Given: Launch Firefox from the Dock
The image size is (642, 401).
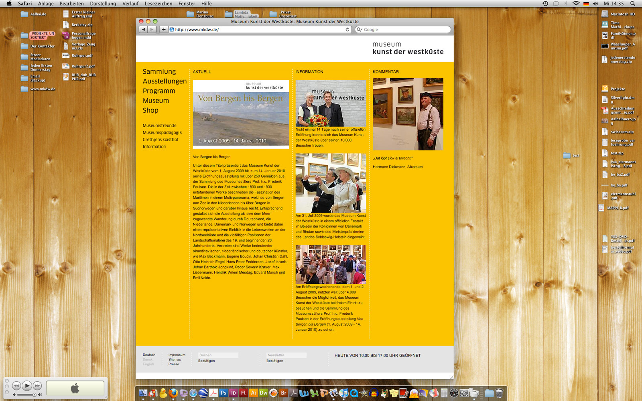Looking at the screenshot, I should pyautogui.click(x=173, y=393).
